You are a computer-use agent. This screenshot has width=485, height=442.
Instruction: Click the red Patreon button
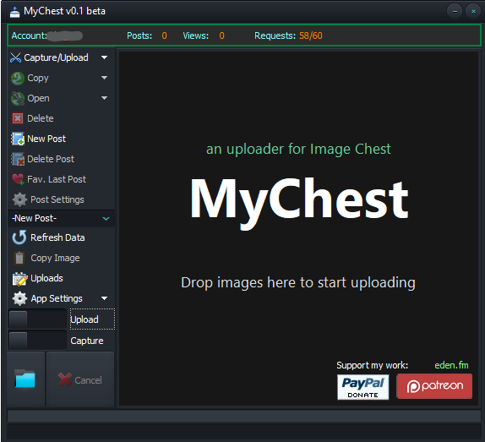pyautogui.click(x=434, y=386)
